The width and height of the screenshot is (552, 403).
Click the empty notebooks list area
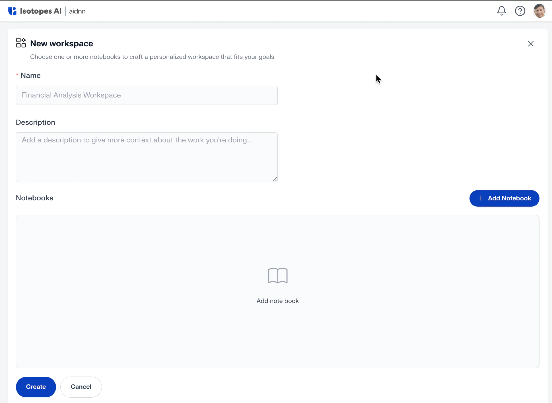(142, 327)
